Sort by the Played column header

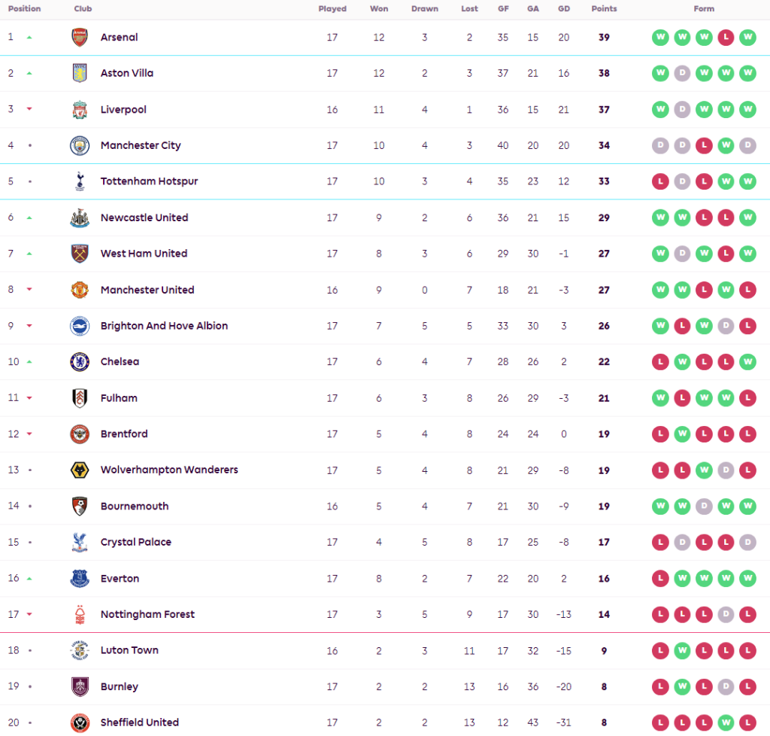tap(332, 9)
